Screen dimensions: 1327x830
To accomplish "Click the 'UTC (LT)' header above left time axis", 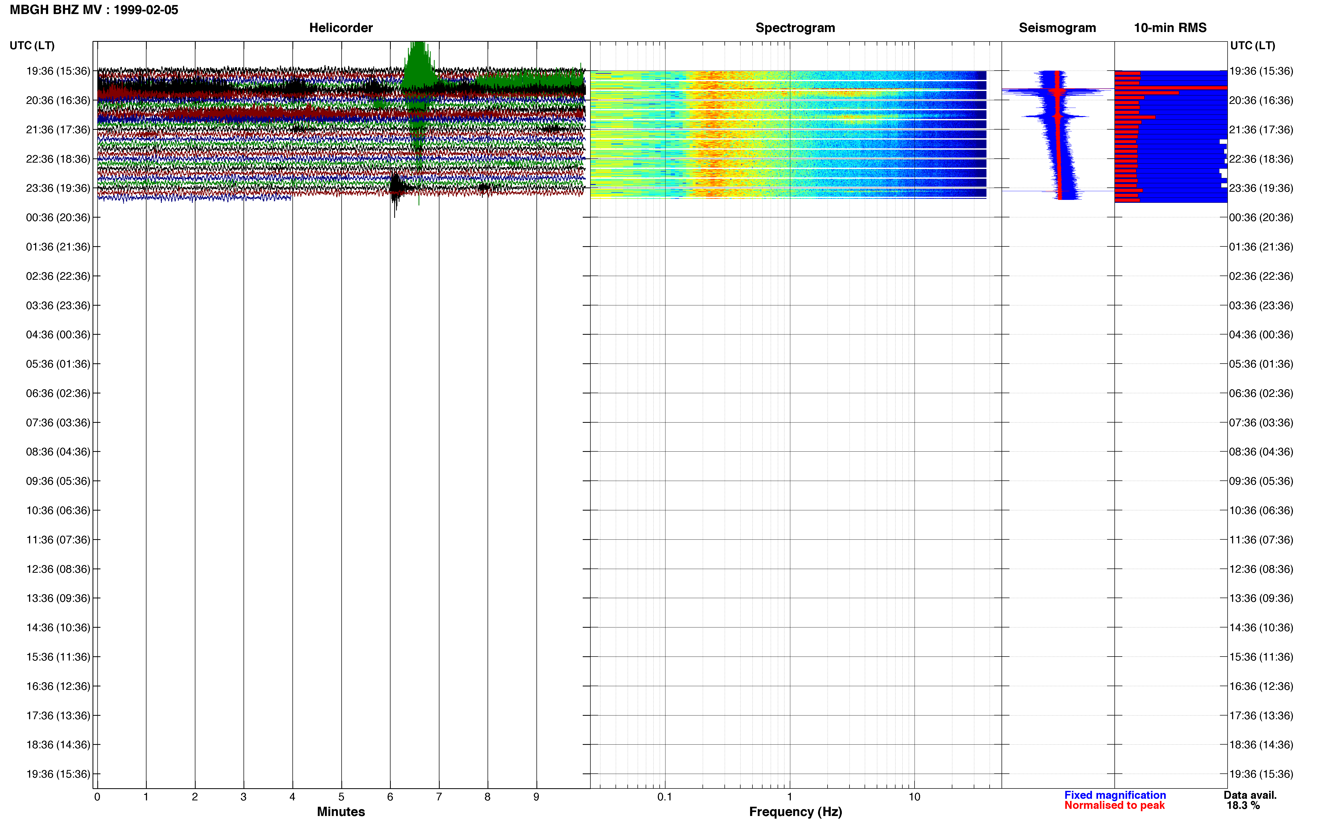I will (32, 45).
